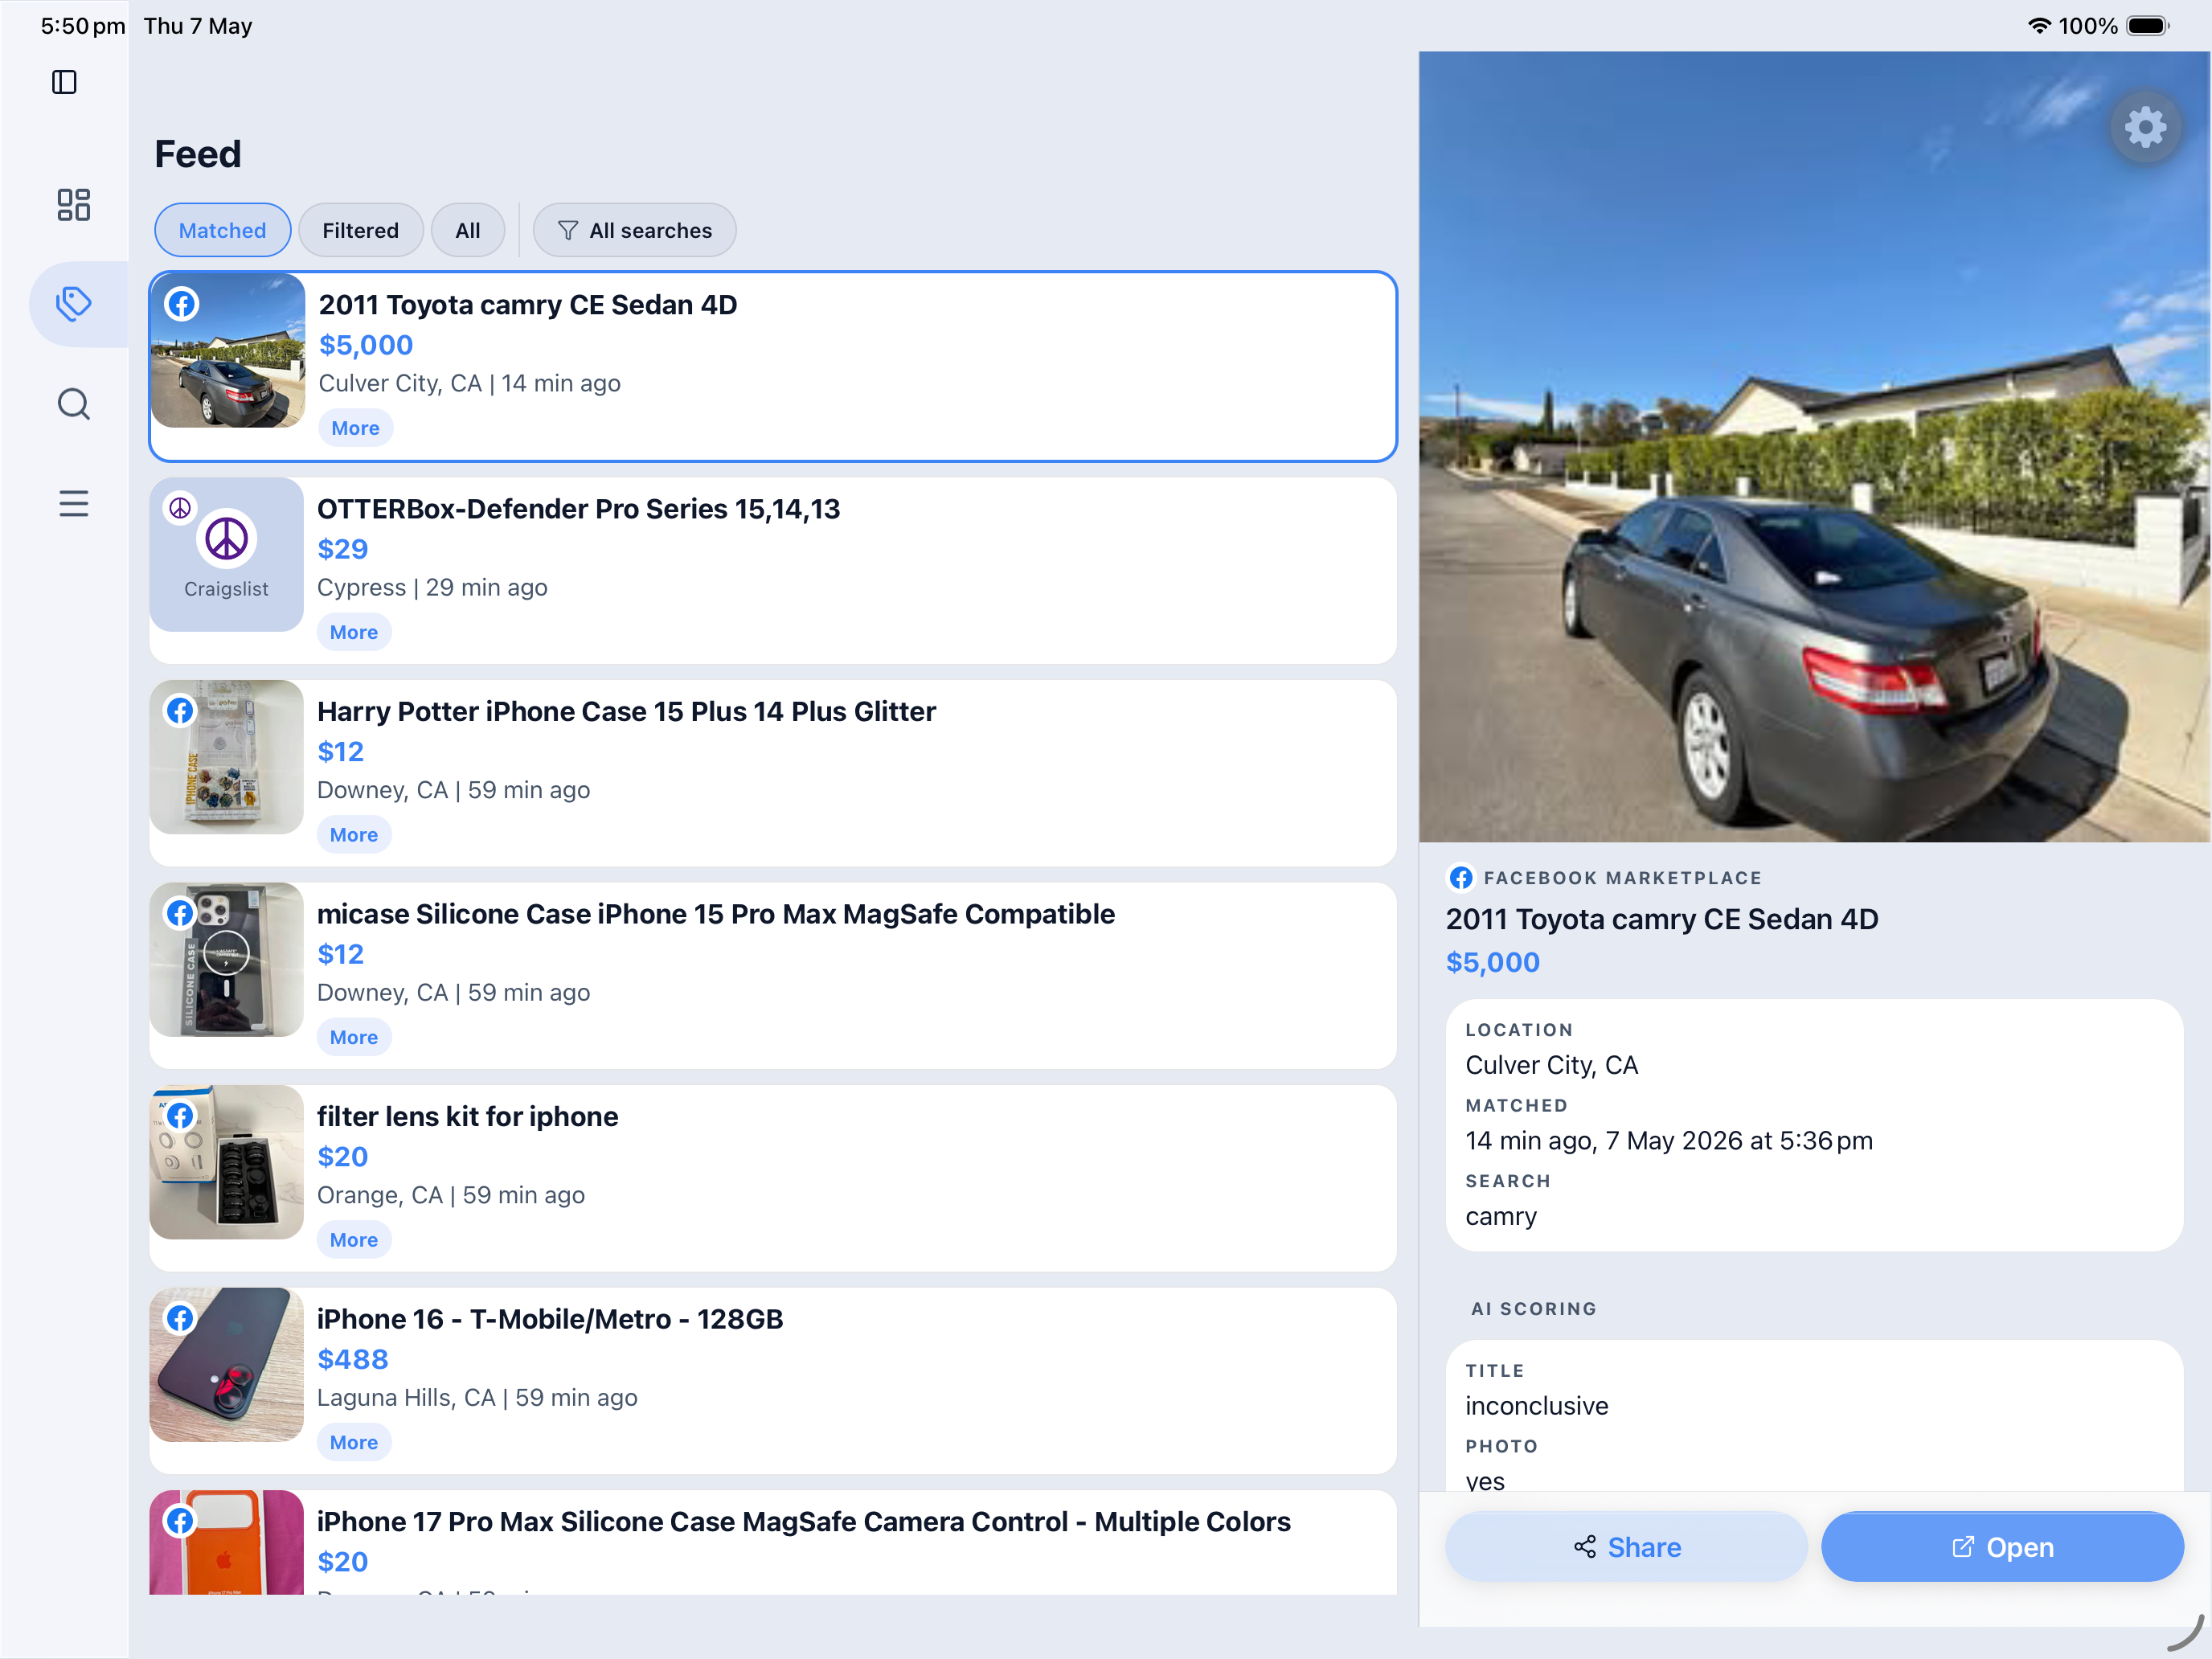
Task: Click Facebook badge on micase Silicone Case
Action: tap(180, 913)
